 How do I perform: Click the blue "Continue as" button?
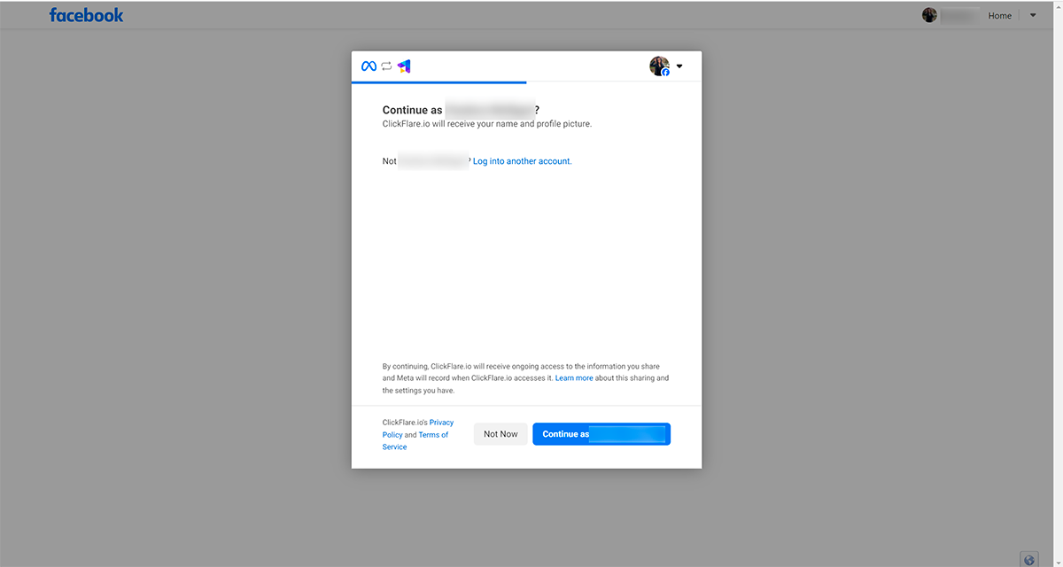[x=601, y=434]
